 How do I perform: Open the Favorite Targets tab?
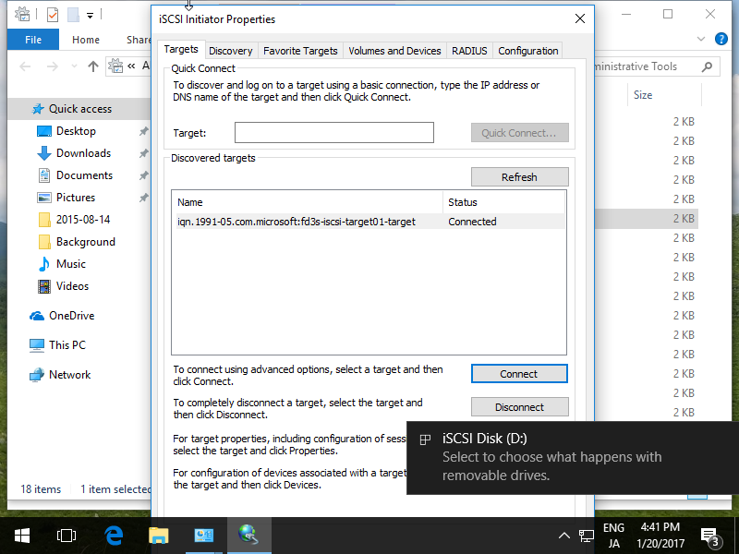pyautogui.click(x=300, y=51)
